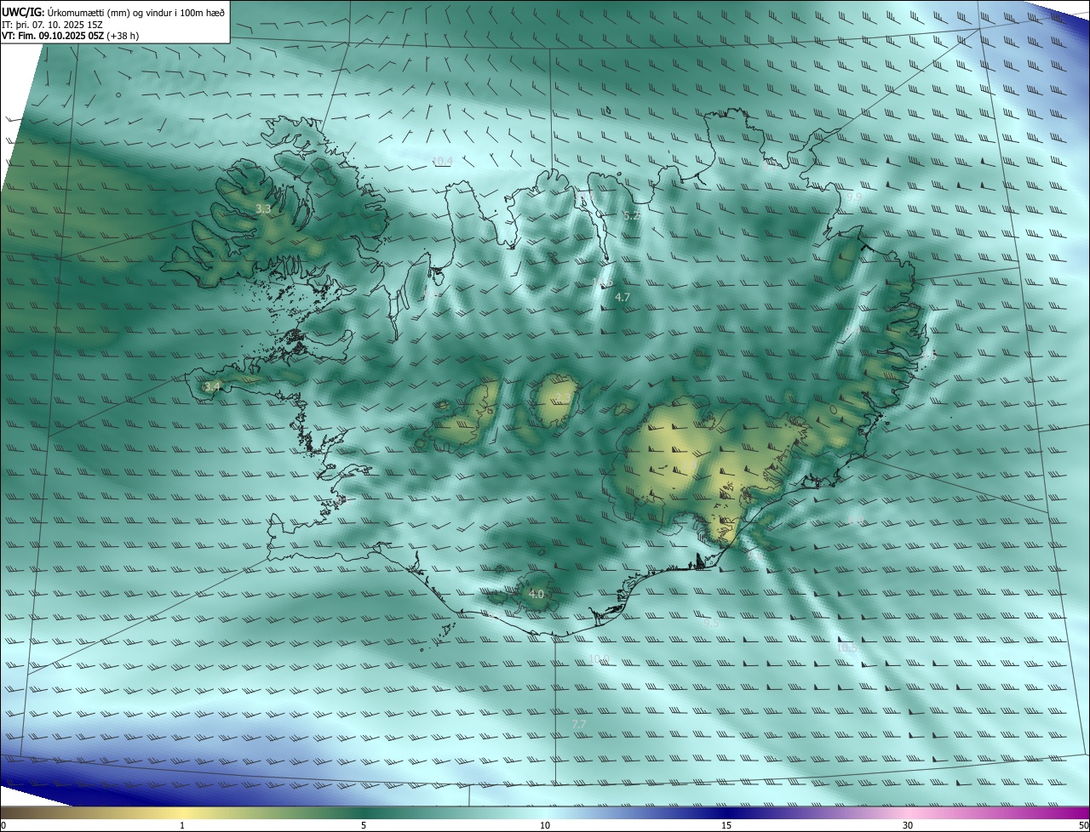The width and height of the screenshot is (1090, 832).
Task: Click the colorbar label '50'
Action: pos(1083,825)
